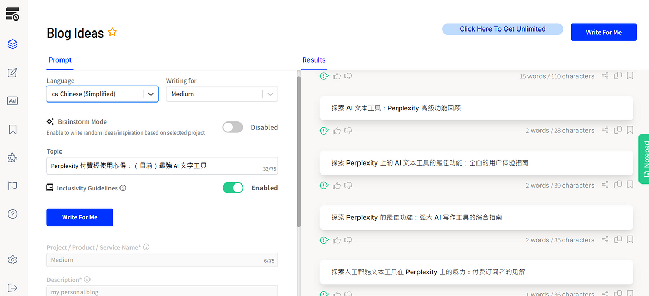Open the Writing for dropdown showing Medium

tap(222, 94)
